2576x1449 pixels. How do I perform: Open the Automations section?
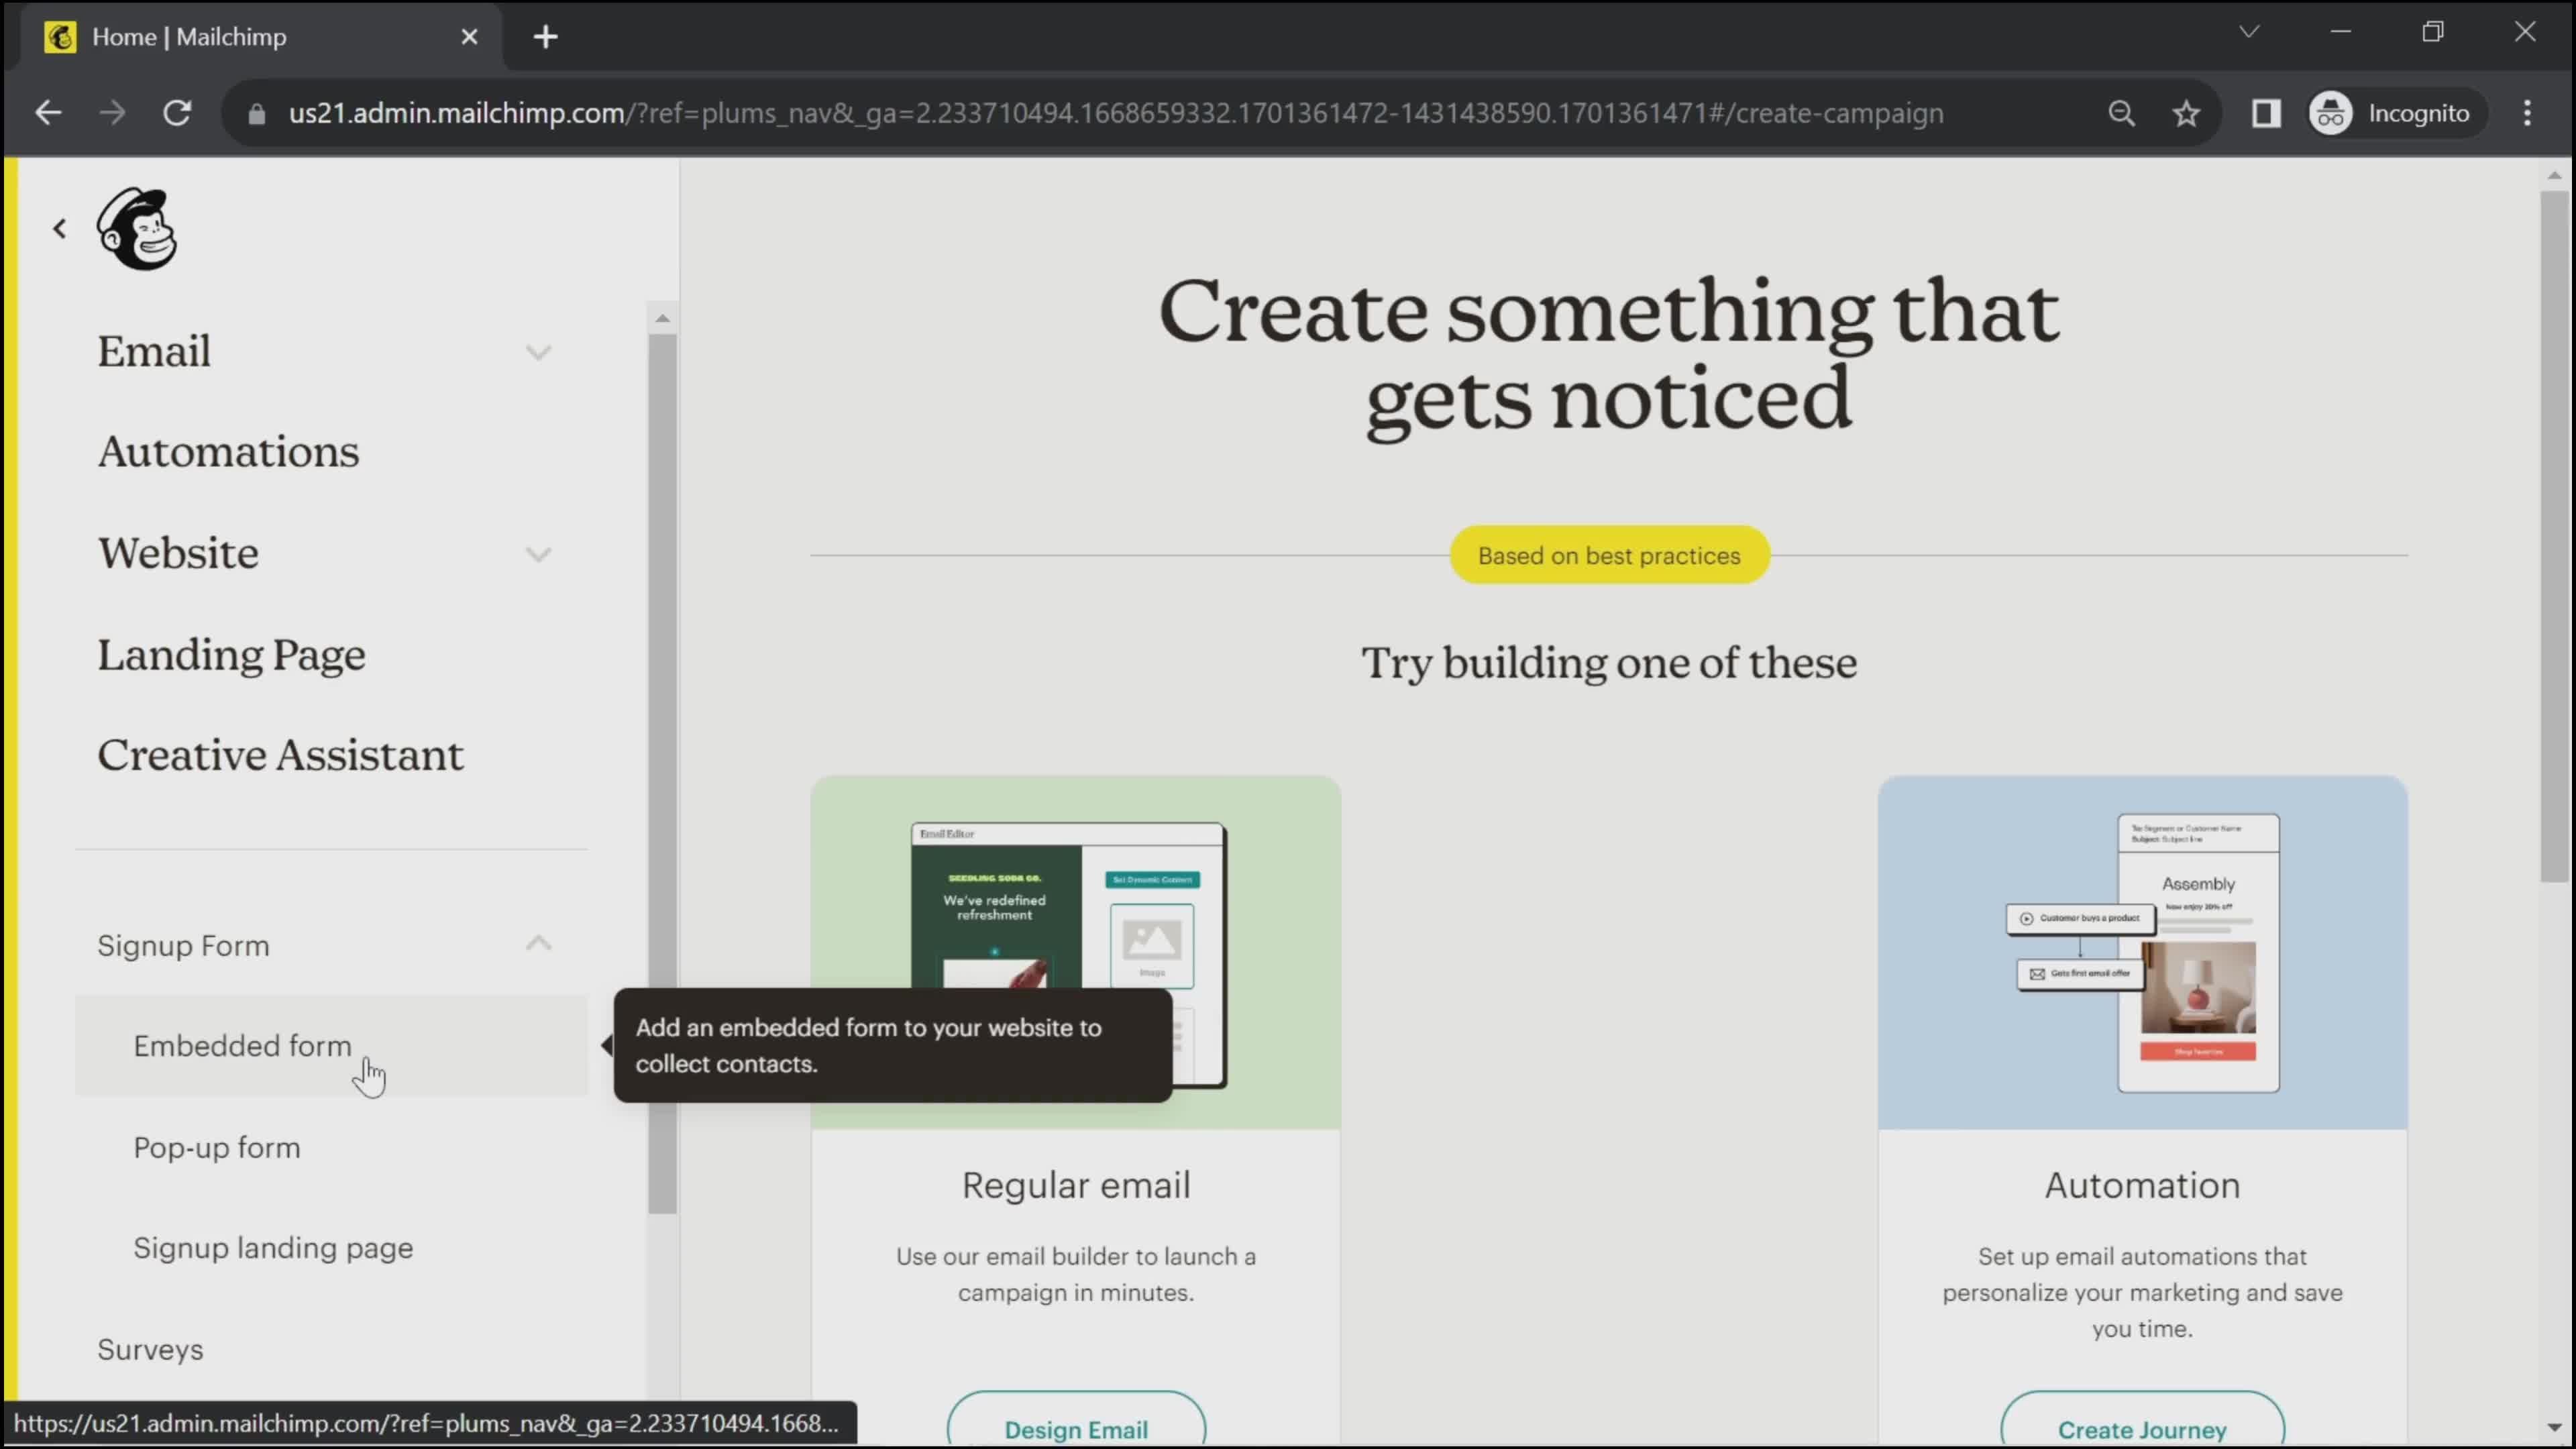228,453
